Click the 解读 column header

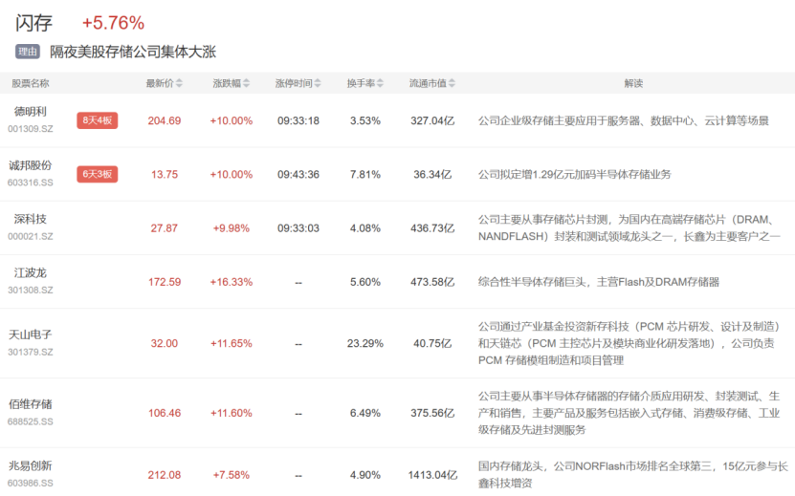pos(633,83)
